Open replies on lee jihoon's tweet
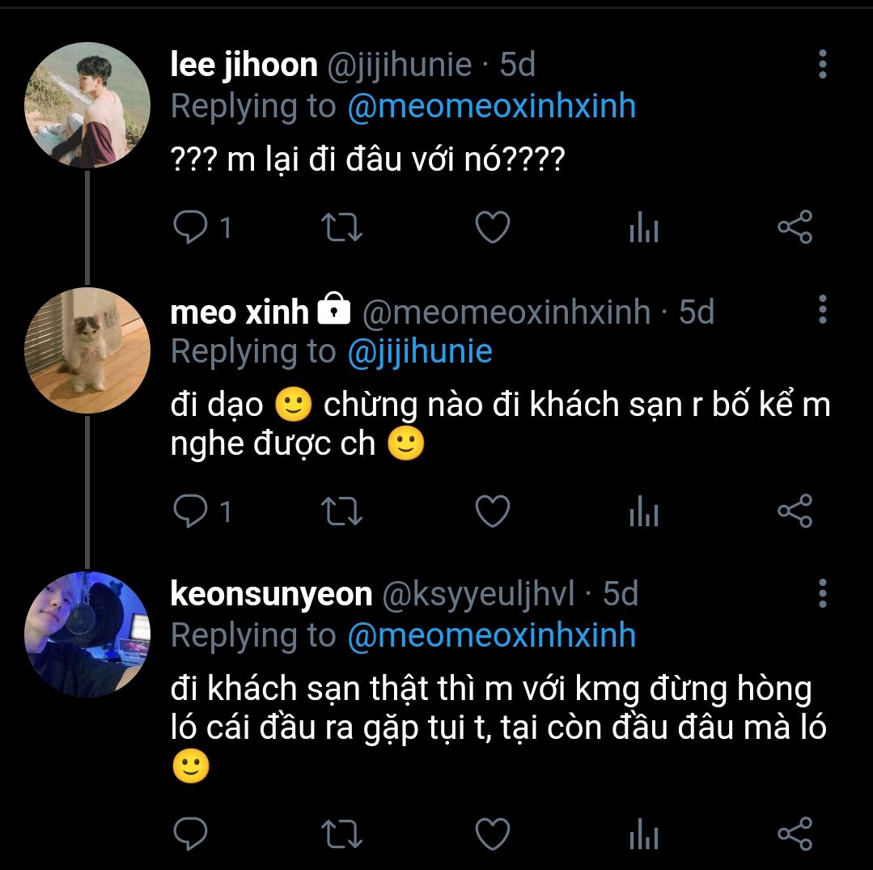 [191, 228]
